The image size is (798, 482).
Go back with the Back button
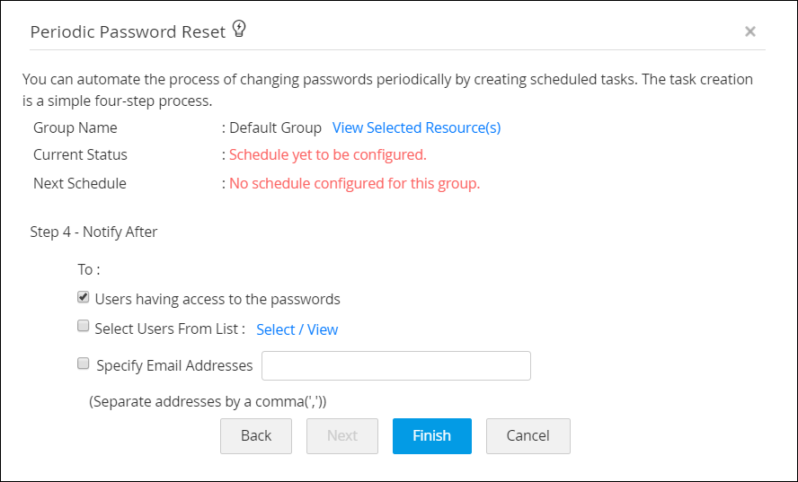(256, 435)
